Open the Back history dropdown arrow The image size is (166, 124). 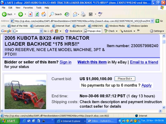15,14
